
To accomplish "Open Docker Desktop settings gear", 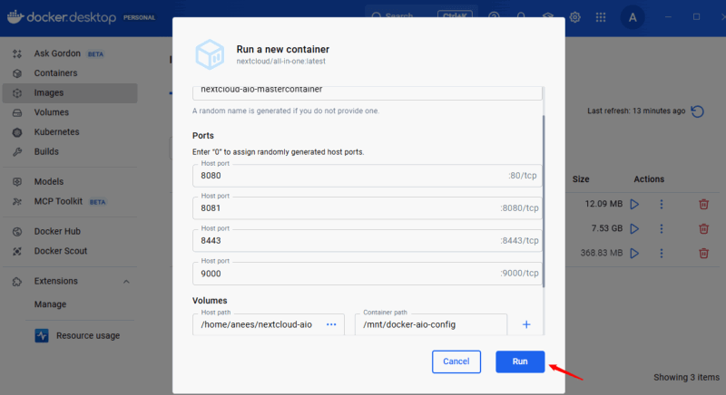I will pyautogui.click(x=575, y=17).
